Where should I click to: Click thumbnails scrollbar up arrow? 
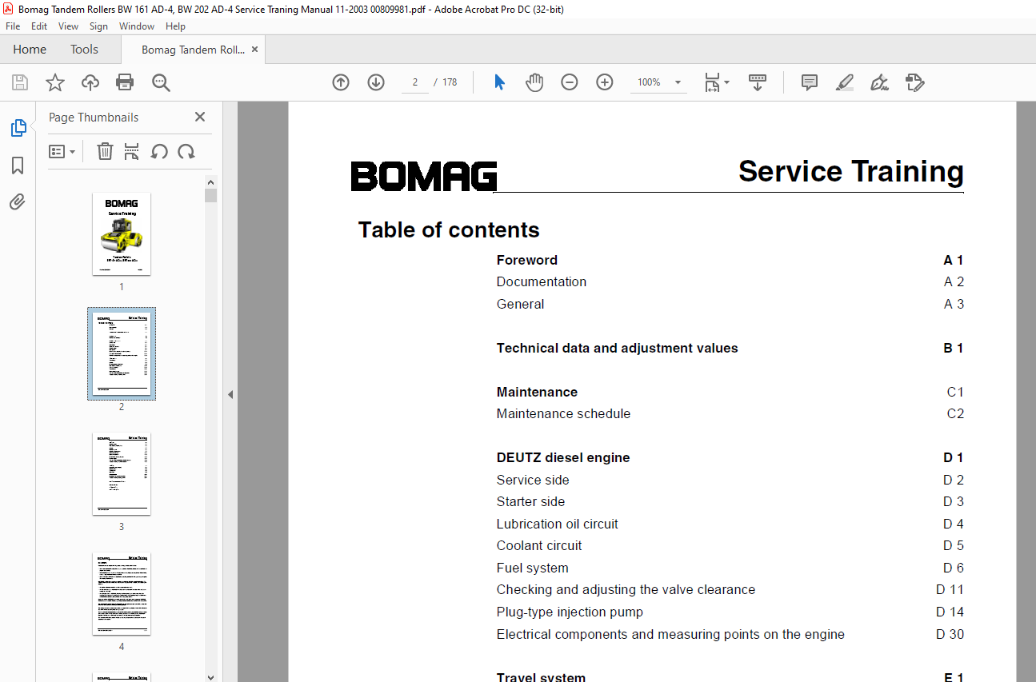coord(211,181)
